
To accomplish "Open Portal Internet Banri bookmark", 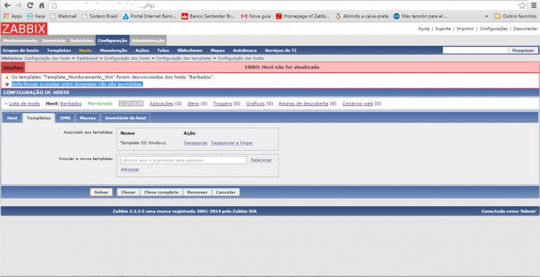I will (x=149, y=16).
